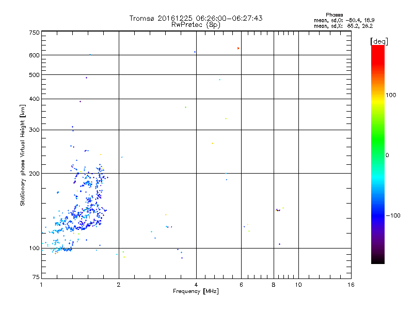Click the colorbar tick label '-100'
This screenshot has width=413, height=310.
[393, 215]
